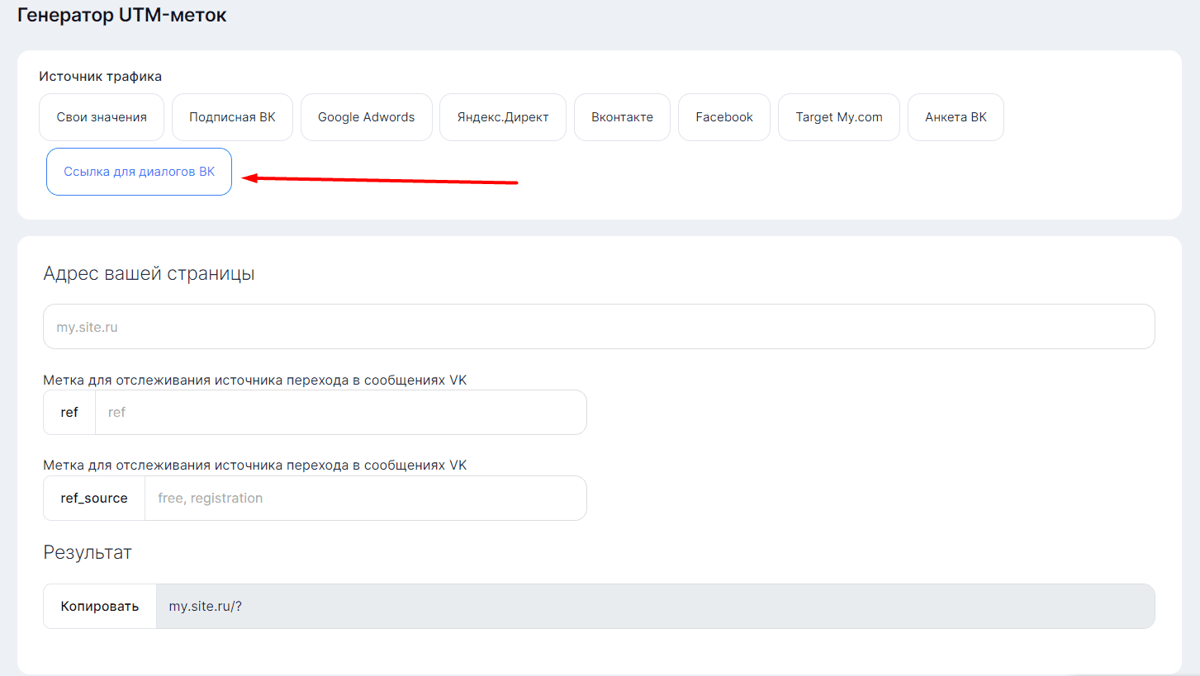
Task: Switch to the Вконтакте source preset
Action: coord(622,117)
